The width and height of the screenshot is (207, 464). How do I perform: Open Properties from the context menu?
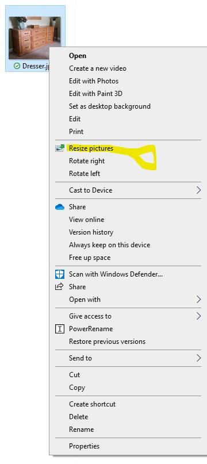tap(84, 446)
